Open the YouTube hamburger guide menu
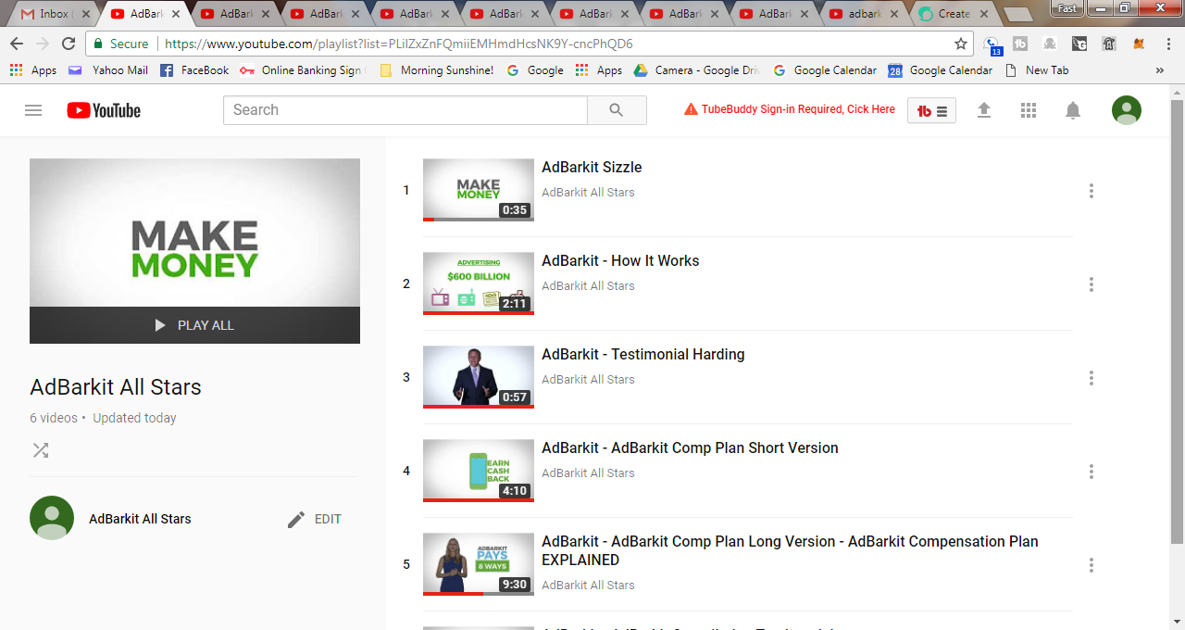1185x630 pixels. pos(33,110)
